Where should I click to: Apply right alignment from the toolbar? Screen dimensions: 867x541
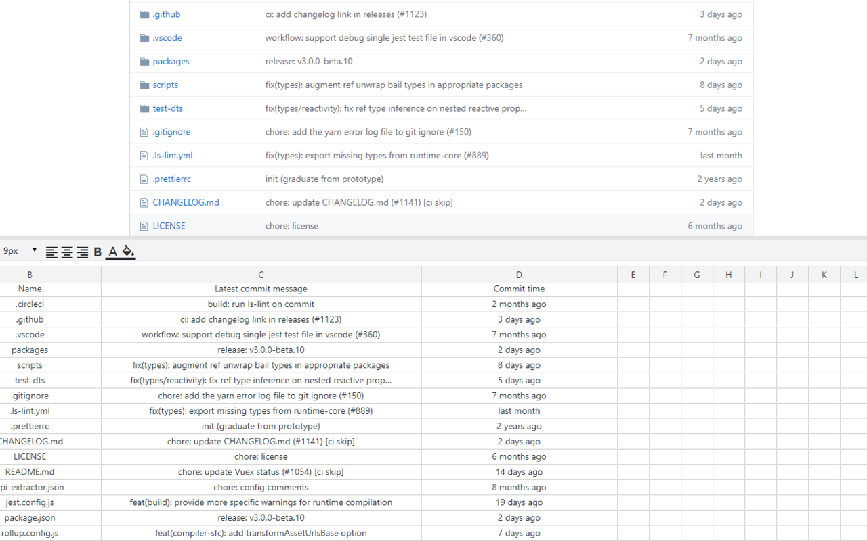pos(82,252)
